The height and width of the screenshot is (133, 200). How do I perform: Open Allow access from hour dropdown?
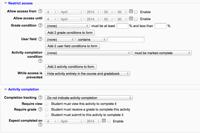[108, 12]
